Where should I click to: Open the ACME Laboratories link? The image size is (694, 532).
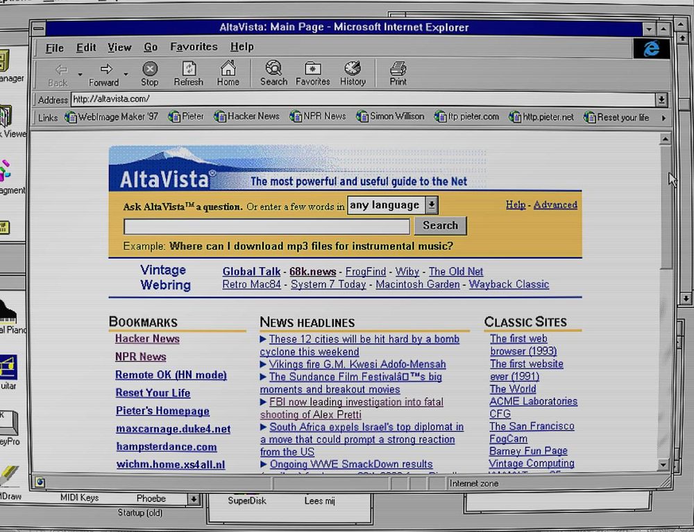click(x=533, y=402)
